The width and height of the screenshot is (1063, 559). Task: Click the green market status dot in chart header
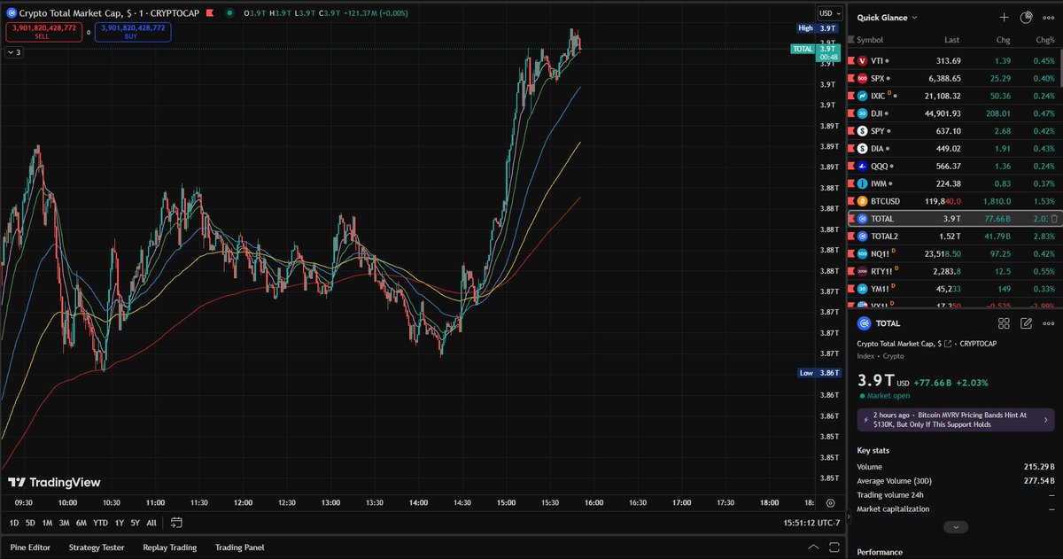(229, 13)
